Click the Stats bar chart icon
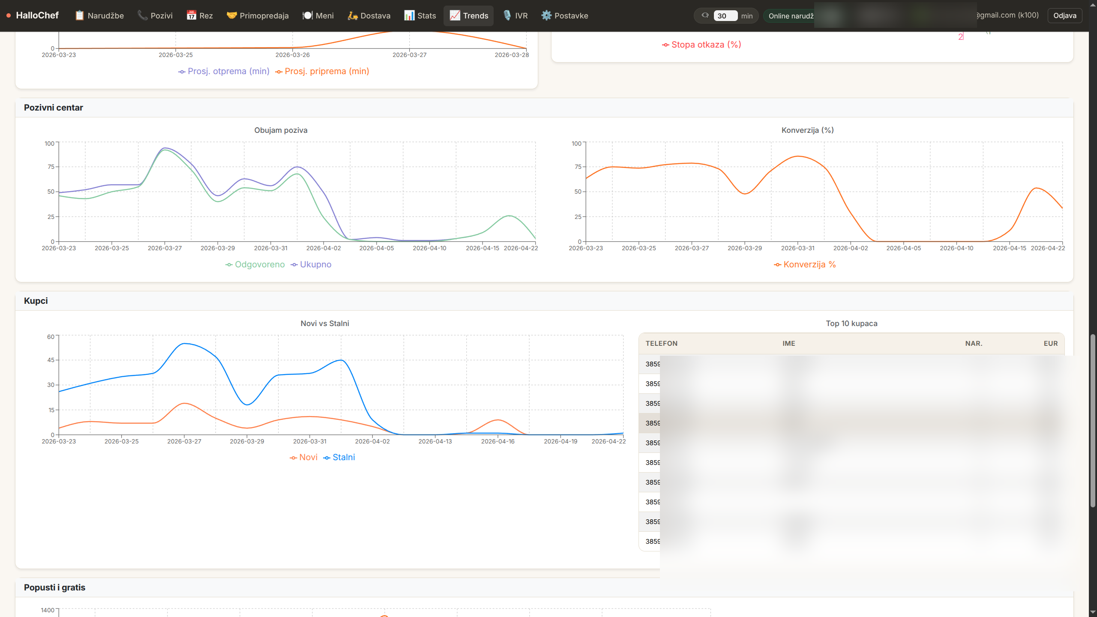Screen dimensions: 1097x617 pos(409,15)
